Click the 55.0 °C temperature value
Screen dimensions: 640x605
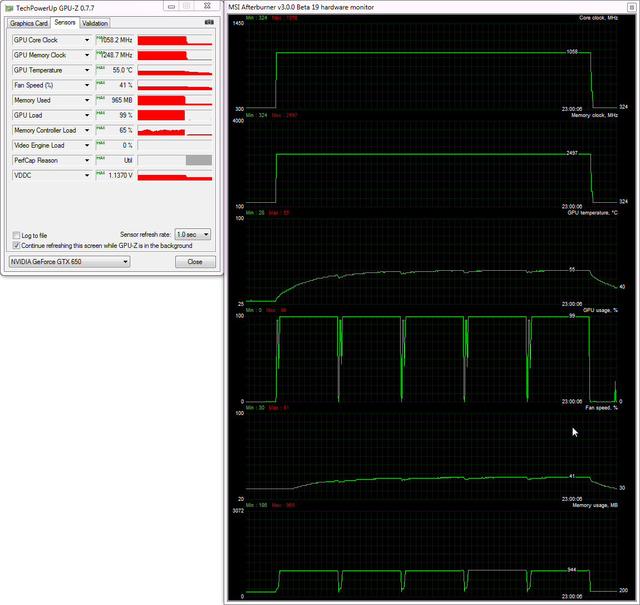(x=115, y=70)
